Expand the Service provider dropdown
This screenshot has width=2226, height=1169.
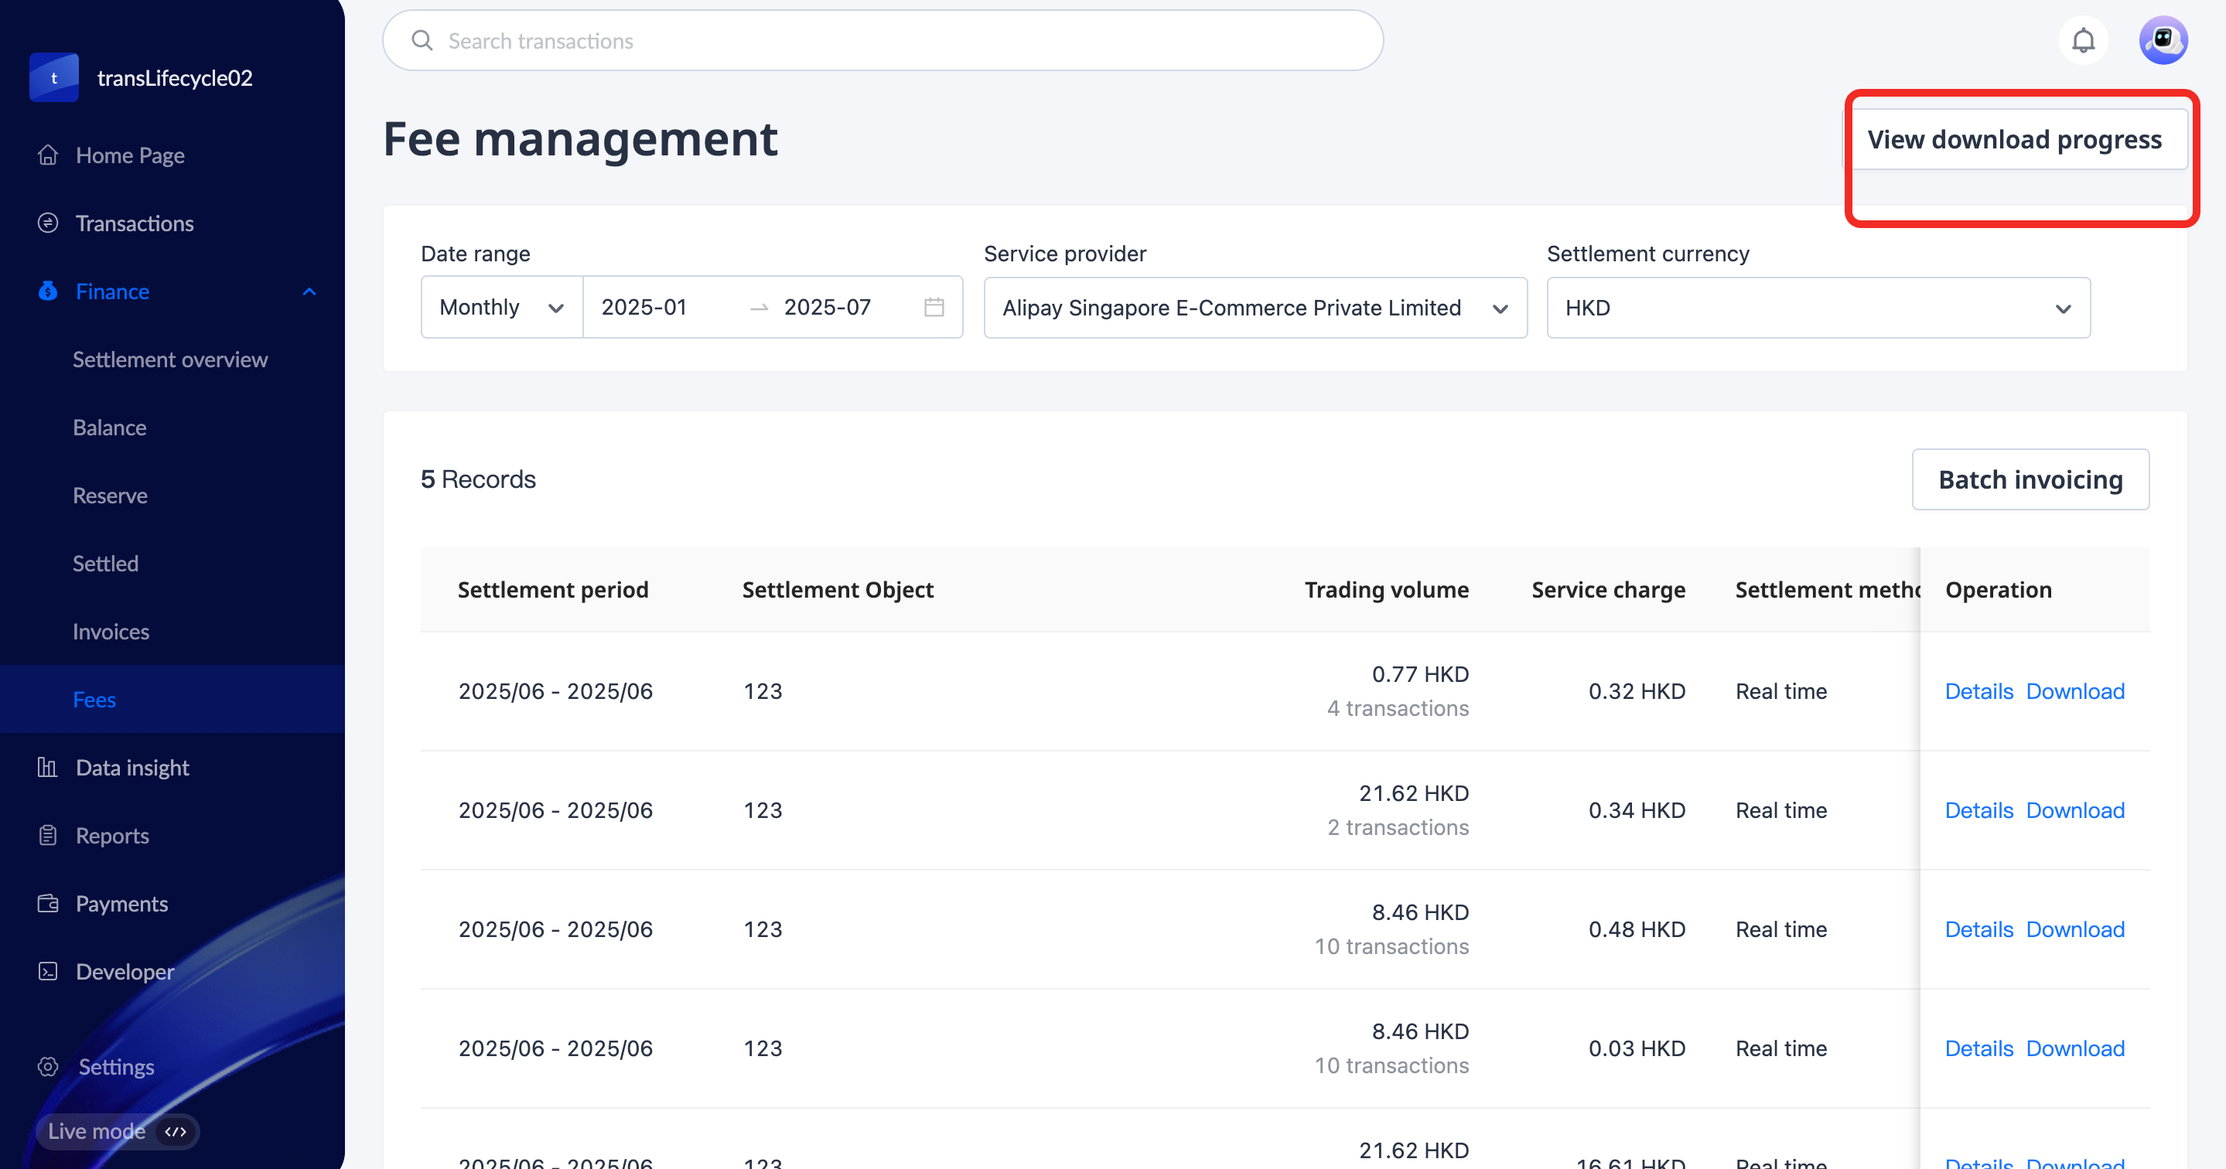[x=1255, y=308]
